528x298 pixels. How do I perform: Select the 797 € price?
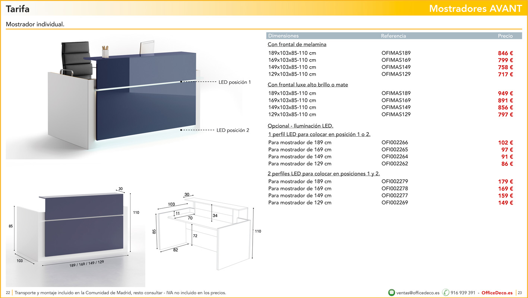(x=506, y=115)
